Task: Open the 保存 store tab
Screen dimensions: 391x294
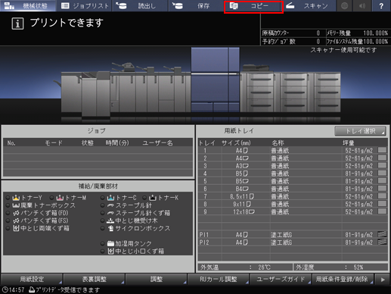Action: 196,5
